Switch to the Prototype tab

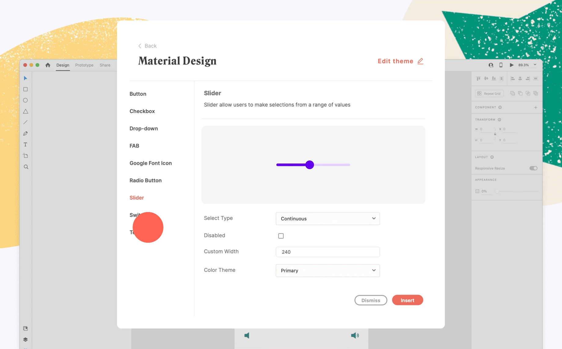(84, 65)
